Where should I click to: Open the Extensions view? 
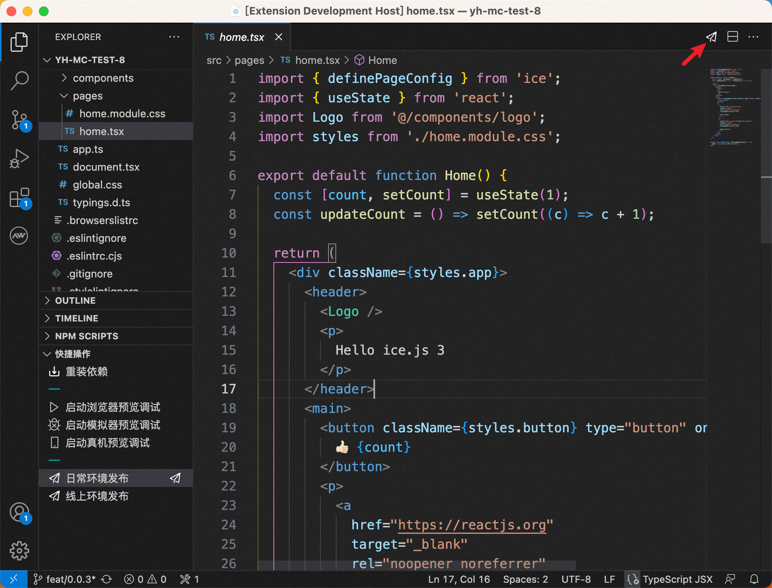click(x=19, y=198)
